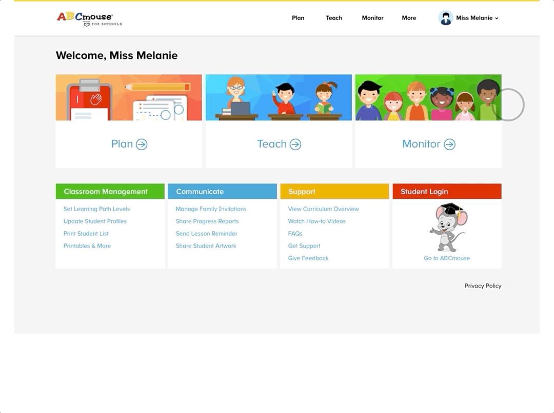Click the graduate mouse mascot image
This screenshot has width=554, height=413.
click(448, 228)
